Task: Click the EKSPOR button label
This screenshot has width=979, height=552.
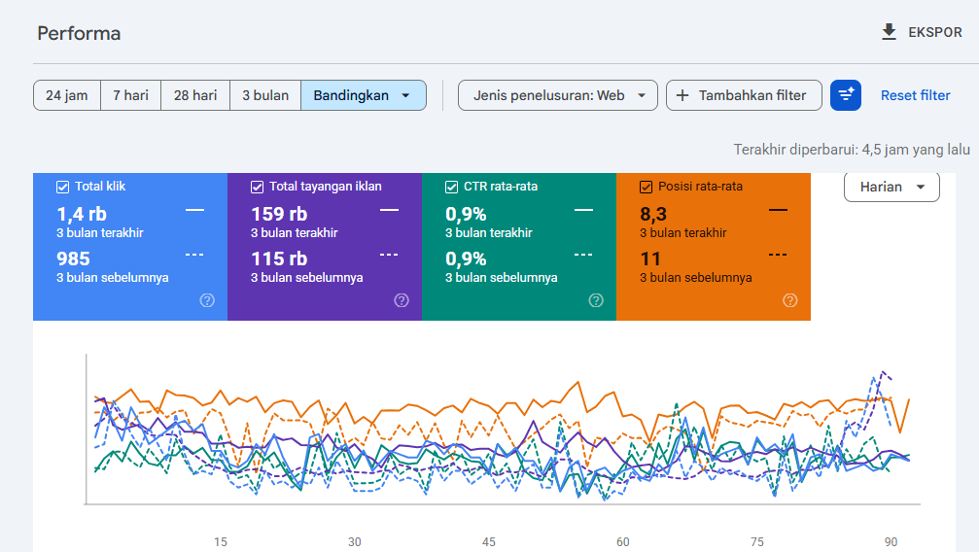Action: click(x=934, y=32)
